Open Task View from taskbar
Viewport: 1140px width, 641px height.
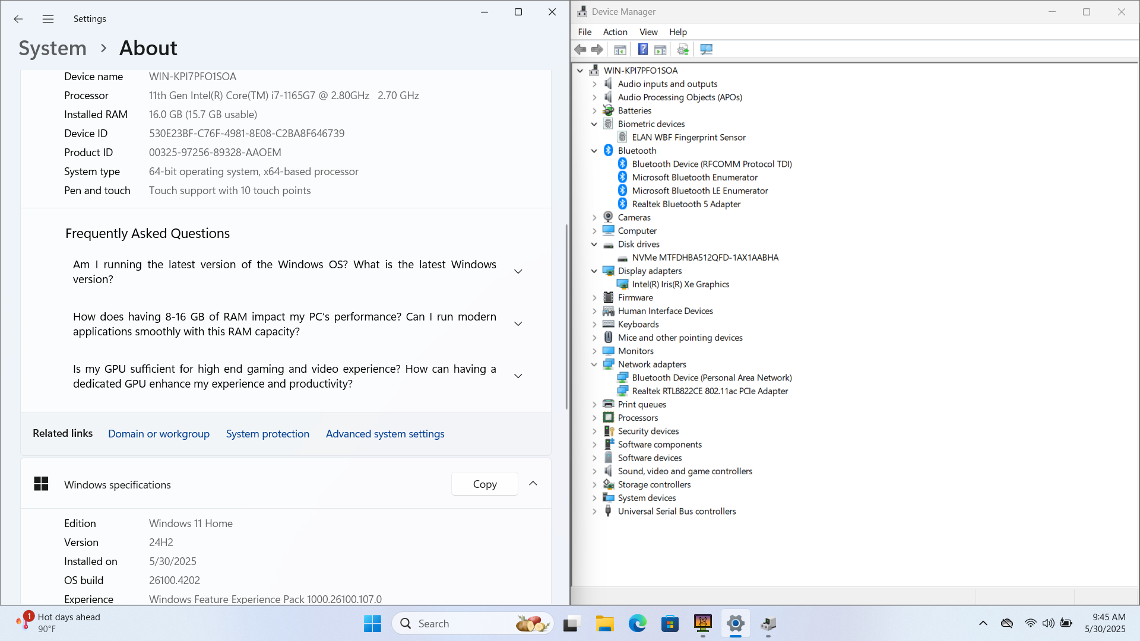click(x=571, y=624)
